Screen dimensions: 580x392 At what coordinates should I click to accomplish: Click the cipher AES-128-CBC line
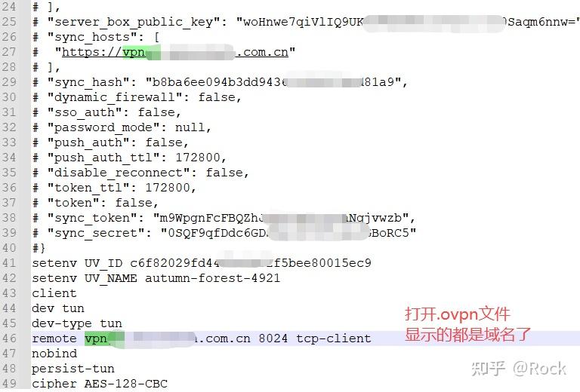[x=100, y=384]
